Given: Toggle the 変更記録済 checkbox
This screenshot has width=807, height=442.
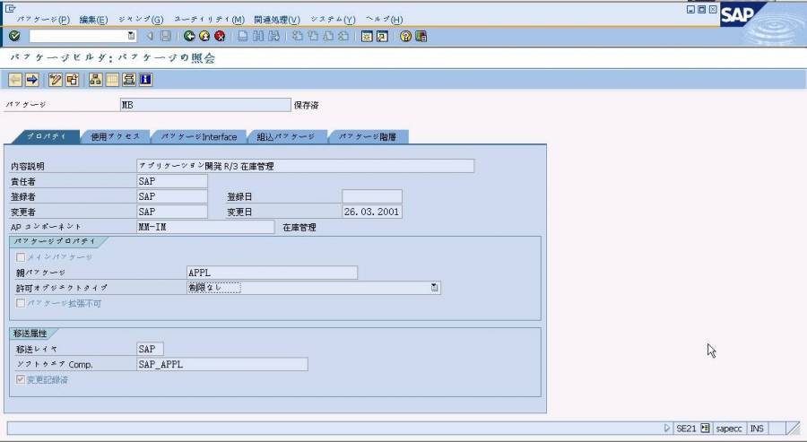Looking at the screenshot, I should (21, 380).
